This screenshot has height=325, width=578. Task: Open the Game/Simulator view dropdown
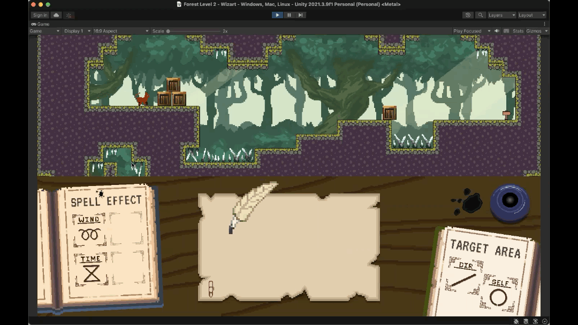44,31
